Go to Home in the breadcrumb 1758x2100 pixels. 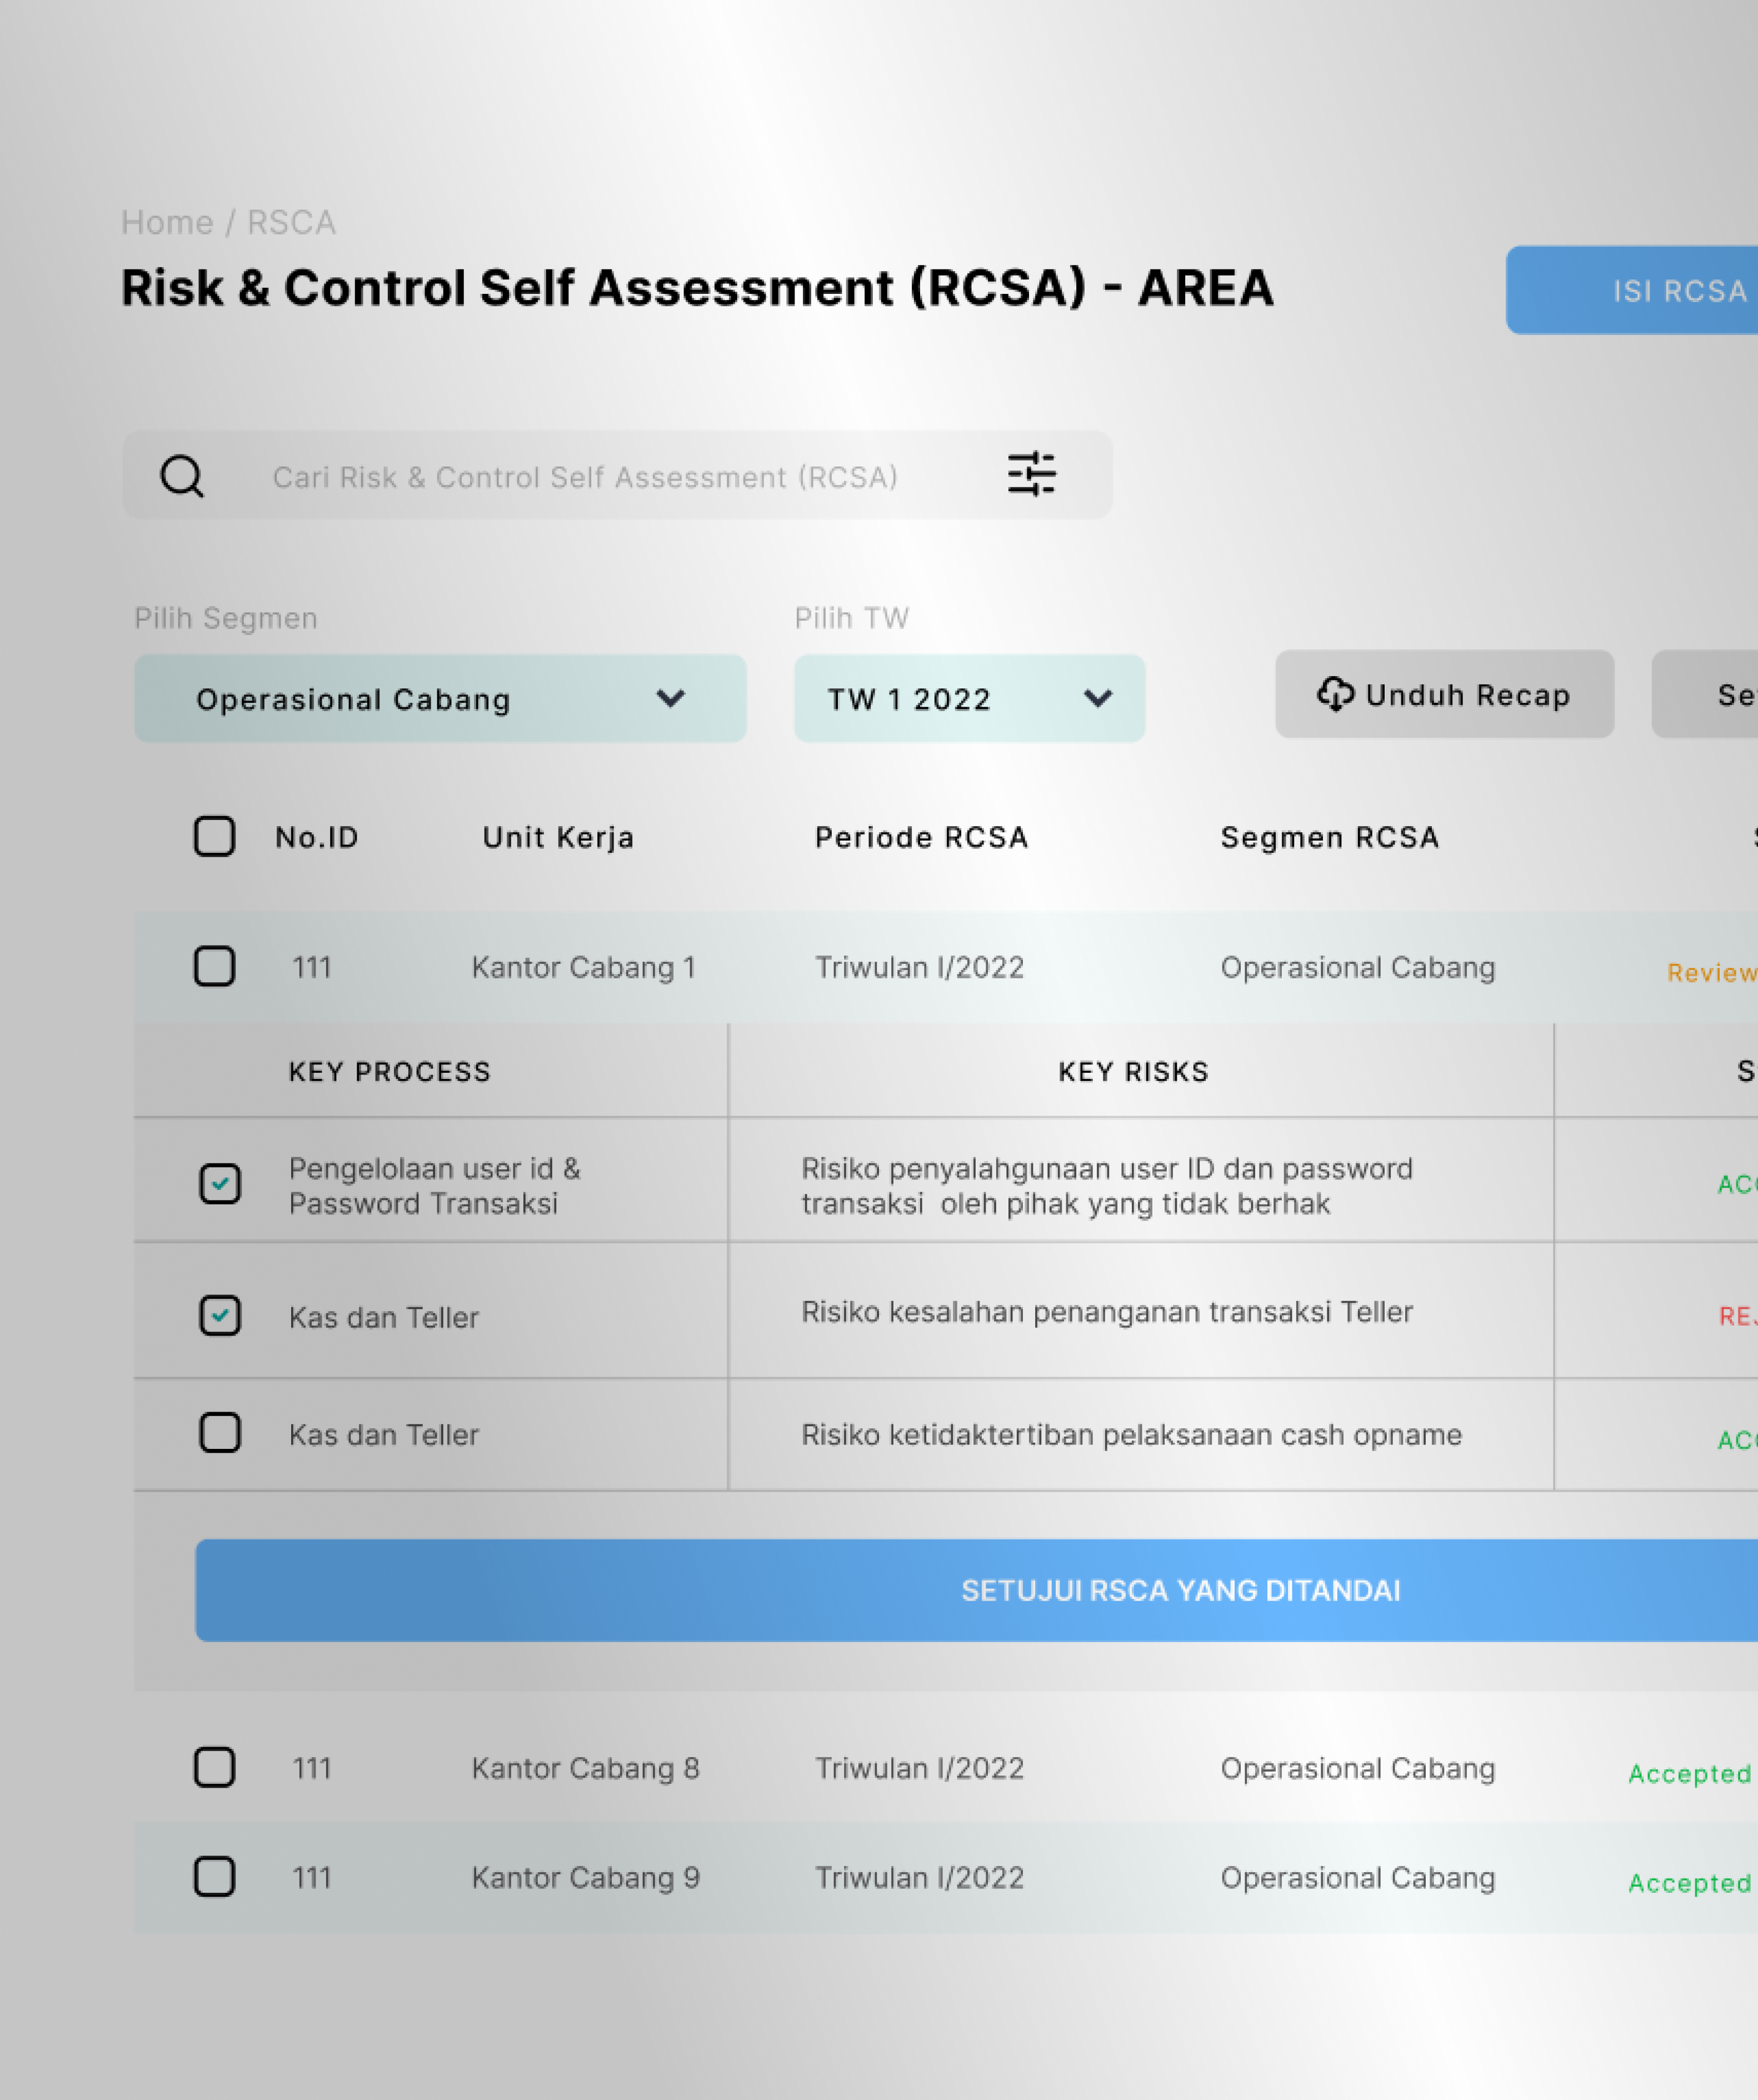(x=167, y=222)
